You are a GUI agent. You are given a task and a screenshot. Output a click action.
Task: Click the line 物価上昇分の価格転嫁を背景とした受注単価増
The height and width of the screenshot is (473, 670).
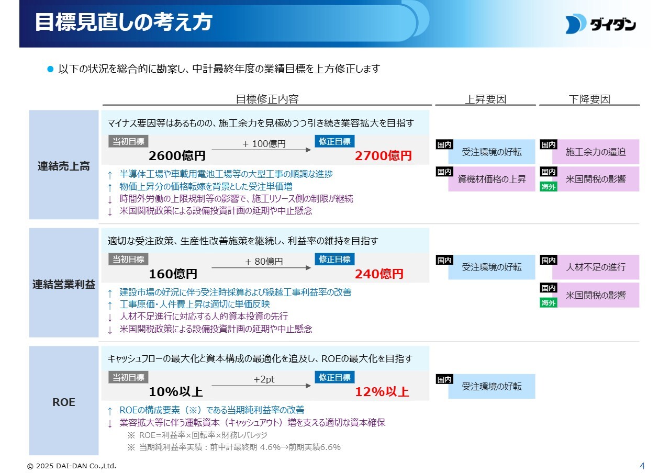click(x=206, y=186)
